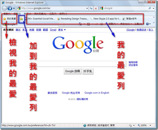Click the 翻譯 translate link
Viewport: 158px width, 130px height.
pyautogui.click(x=45, y=30)
